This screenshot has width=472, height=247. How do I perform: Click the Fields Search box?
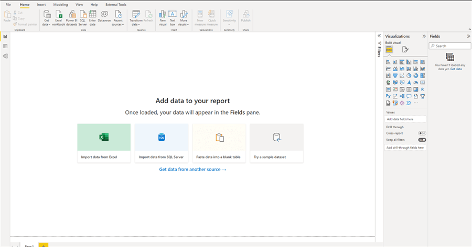coord(449,46)
